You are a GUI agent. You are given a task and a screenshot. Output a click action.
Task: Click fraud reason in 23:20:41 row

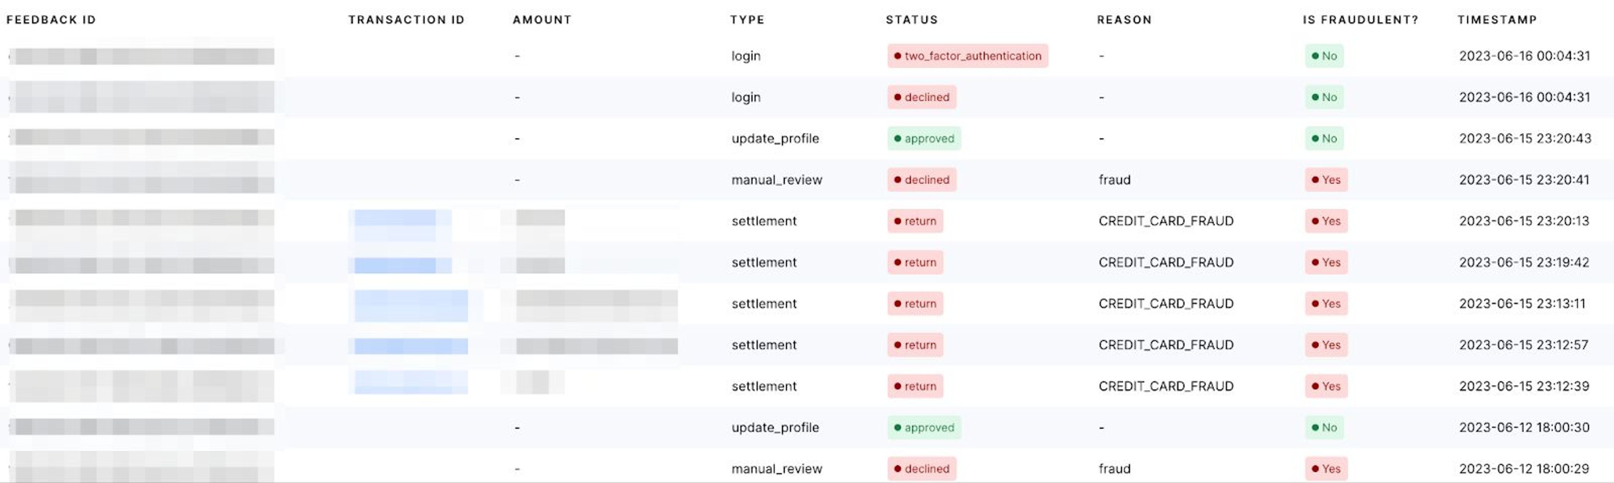pos(1114,180)
